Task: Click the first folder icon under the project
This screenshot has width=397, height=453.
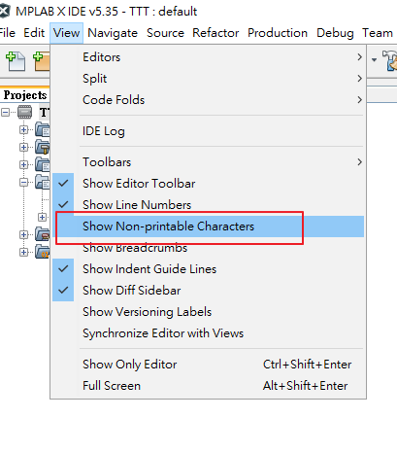Action: click(x=43, y=130)
